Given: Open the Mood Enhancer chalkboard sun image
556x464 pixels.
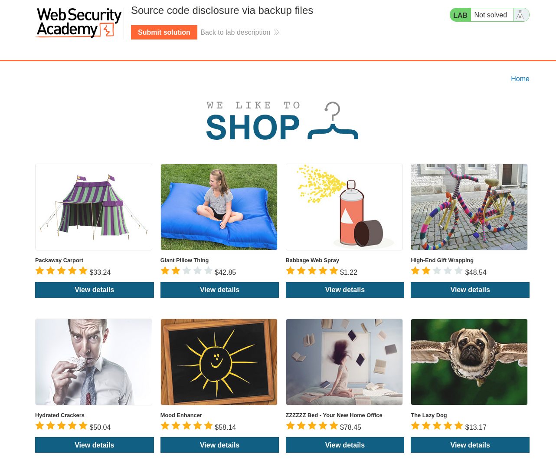Looking at the screenshot, I should click(x=219, y=362).
